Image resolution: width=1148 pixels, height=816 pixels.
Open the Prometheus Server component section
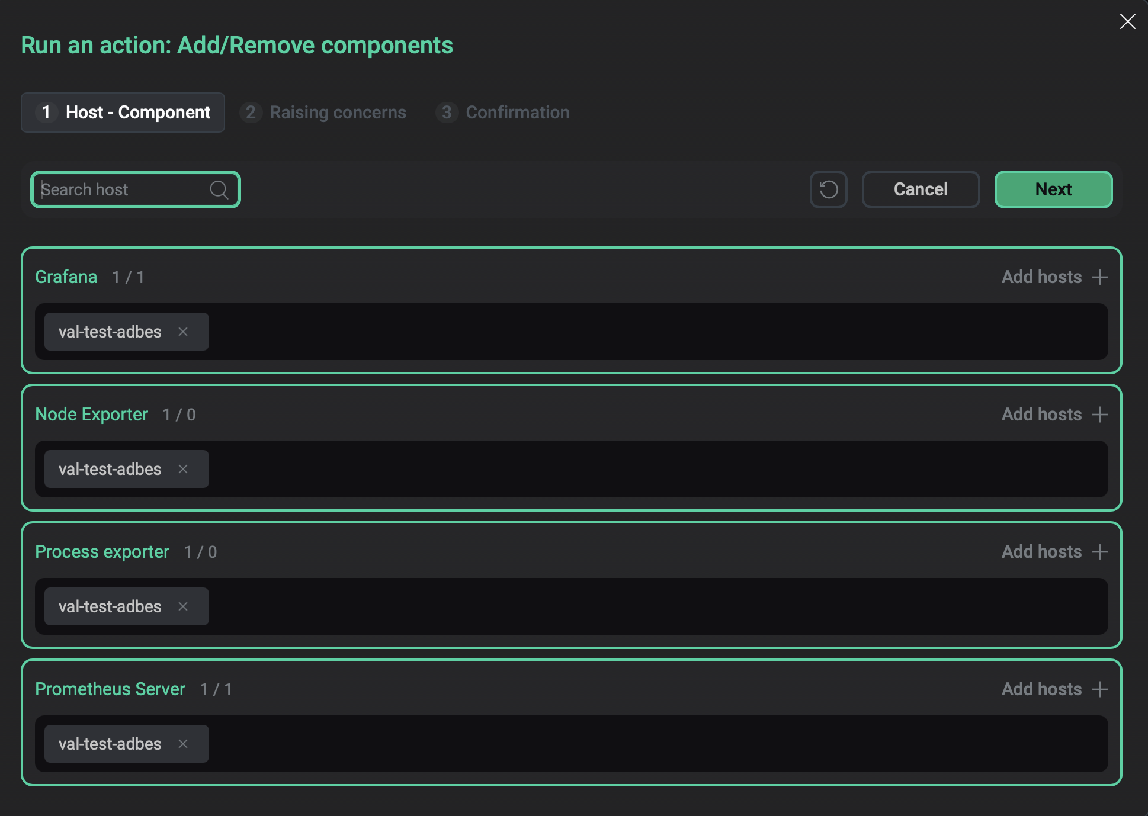pyautogui.click(x=110, y=689)
